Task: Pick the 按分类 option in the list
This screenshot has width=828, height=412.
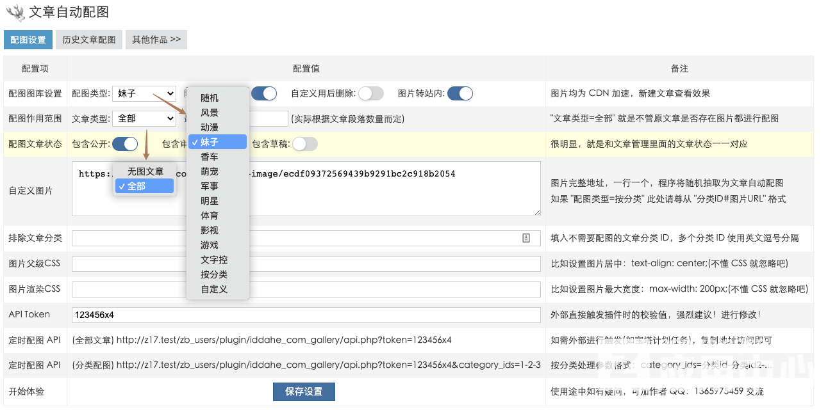Action: [213, 274]
